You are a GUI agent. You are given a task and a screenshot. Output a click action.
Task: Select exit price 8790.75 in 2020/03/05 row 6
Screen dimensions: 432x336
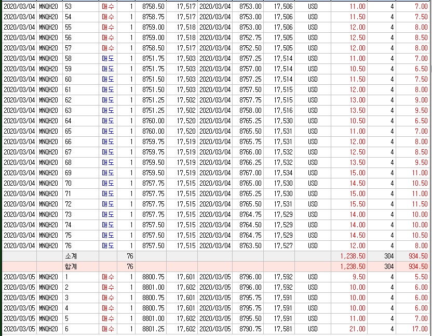pos(250,329)
